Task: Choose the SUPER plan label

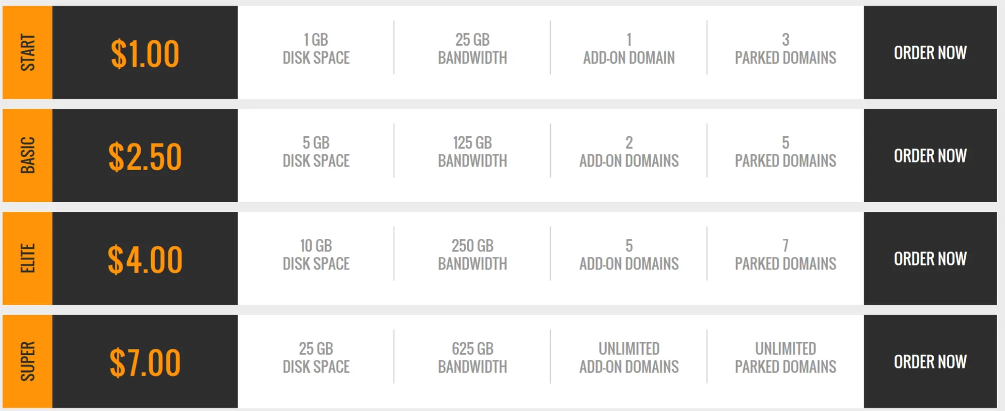Action: pos(28,361)
